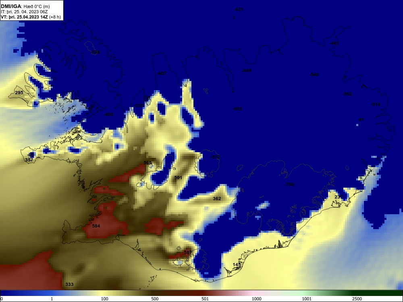The height and width of the screenshot is (302, 403).
Task: Click the 333 height value on the map
Action: (69, 284)
